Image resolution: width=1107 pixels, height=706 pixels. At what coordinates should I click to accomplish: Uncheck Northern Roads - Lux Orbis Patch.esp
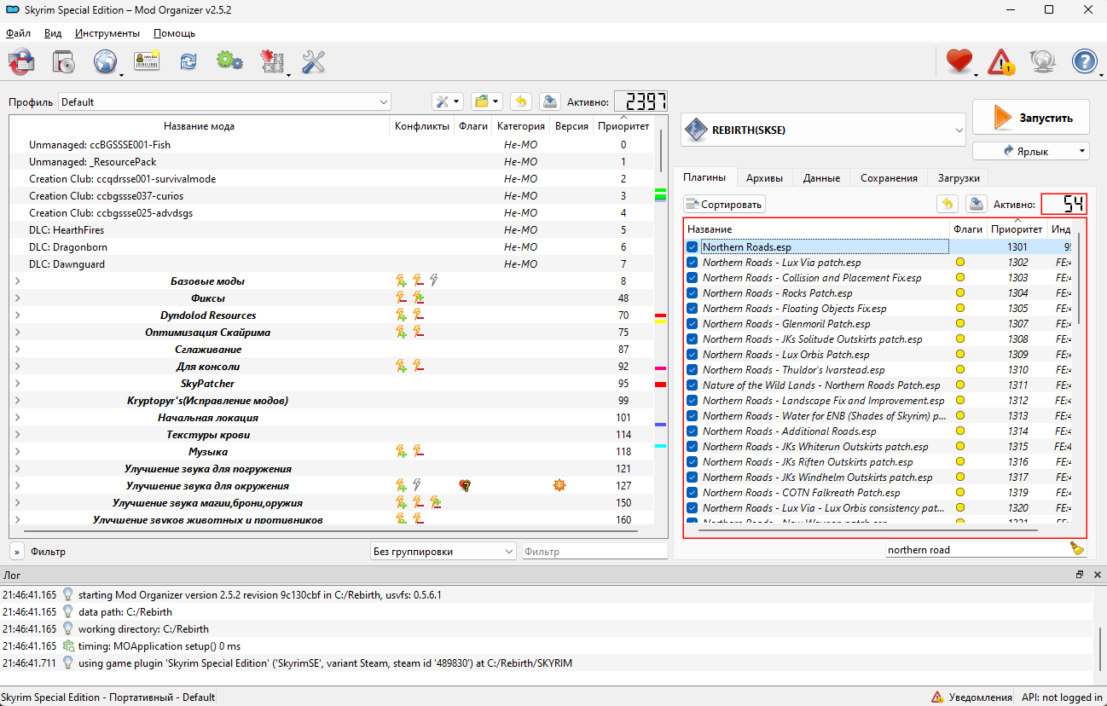(693, 355)
